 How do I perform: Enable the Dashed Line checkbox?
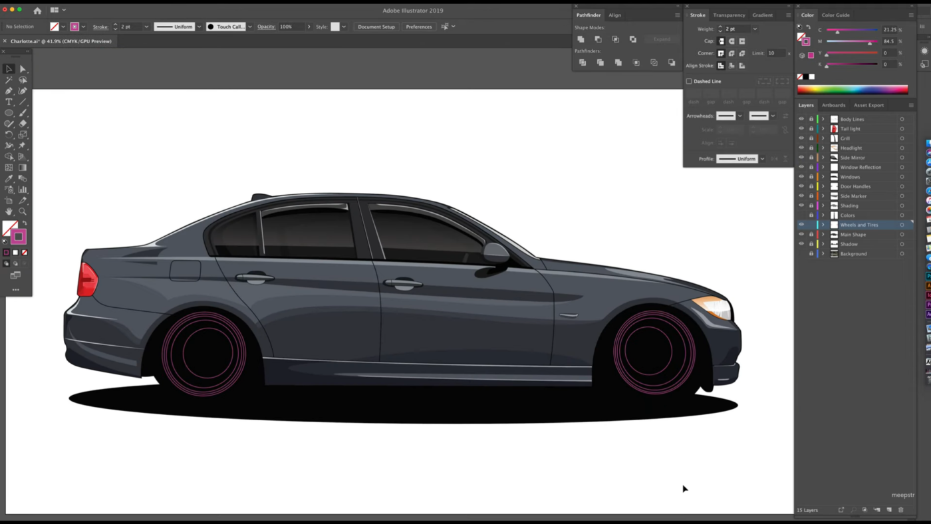(689, 81)
